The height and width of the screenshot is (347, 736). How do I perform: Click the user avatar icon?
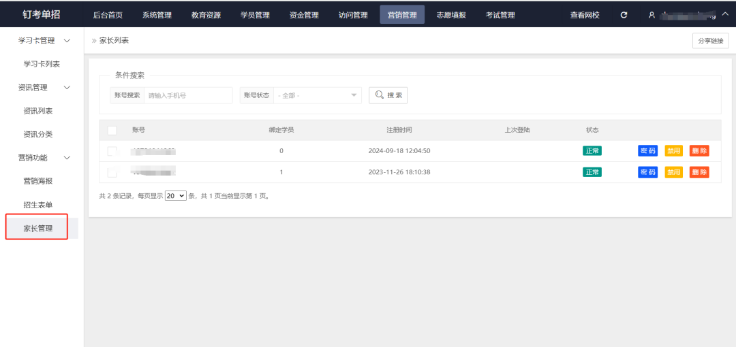point(651,15)
